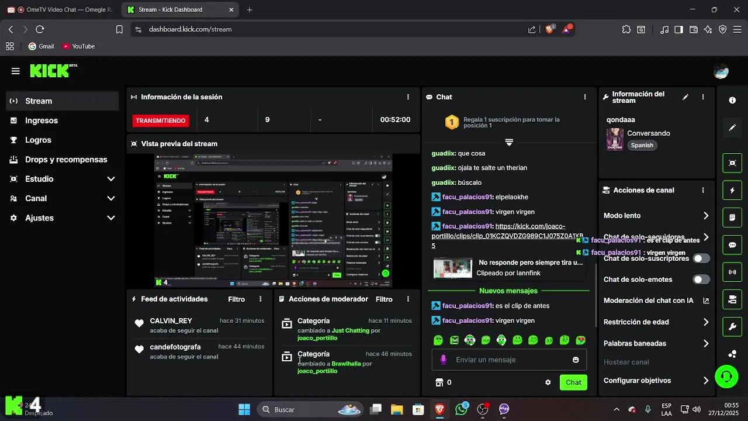Click the stream preview image
The height and width of the screenshot is (421, 748).
click(x=273, y=220)
